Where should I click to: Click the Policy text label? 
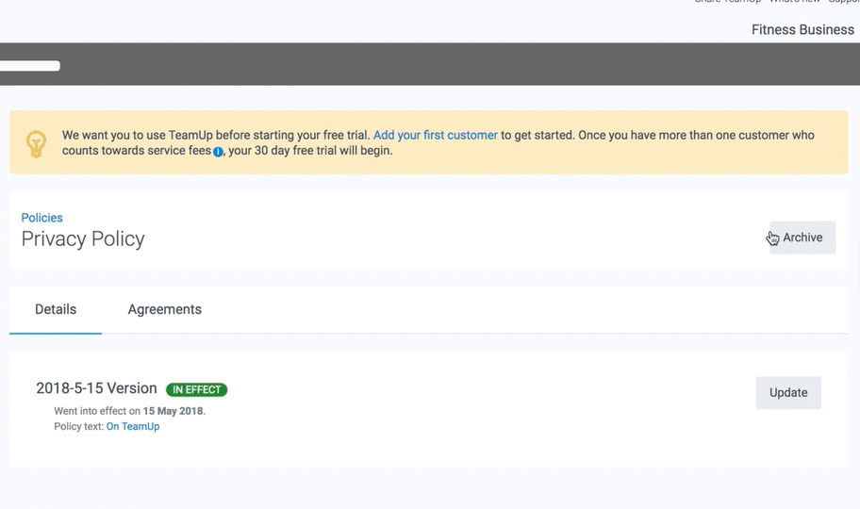[x=78, y=426]
